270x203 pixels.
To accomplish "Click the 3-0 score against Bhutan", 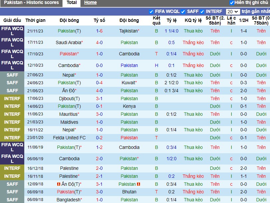I will (x=99, y=192).
